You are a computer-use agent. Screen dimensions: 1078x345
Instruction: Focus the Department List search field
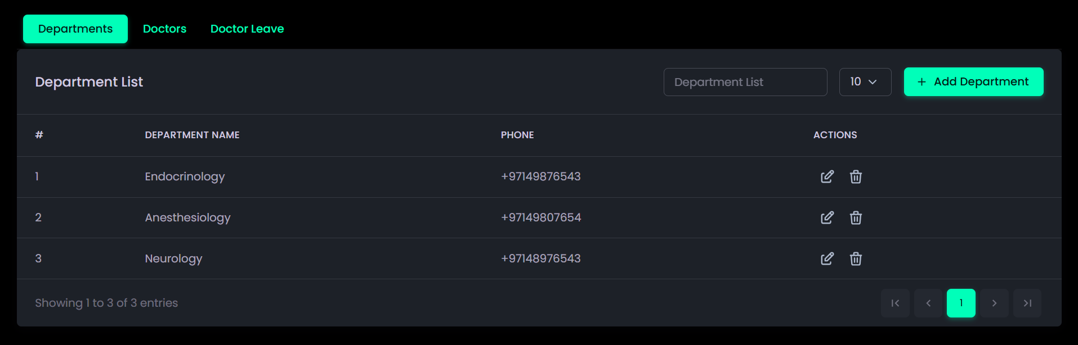745,82
